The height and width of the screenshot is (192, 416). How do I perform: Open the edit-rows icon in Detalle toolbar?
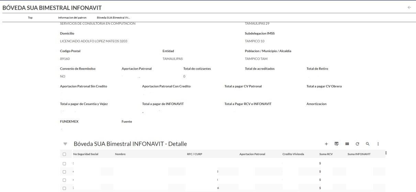pyautogui.click(x=337, y=144)
